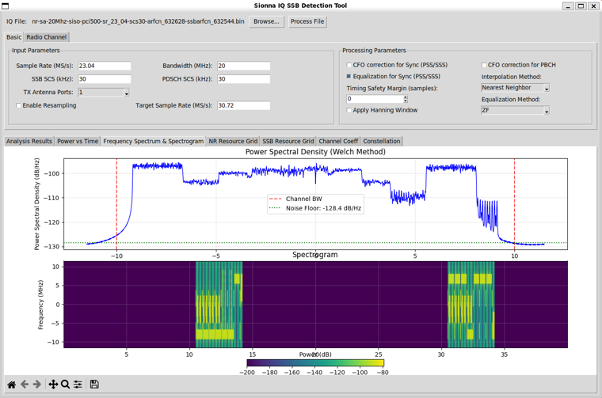Viewport: 602px width, 398px height.
Task: Toggle Equalization for Sync (PSS/SSS) checkbox
Action: 349,77
